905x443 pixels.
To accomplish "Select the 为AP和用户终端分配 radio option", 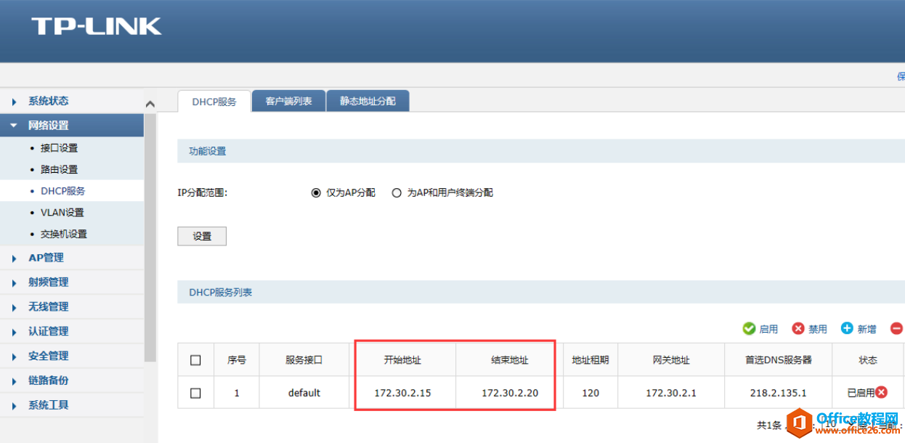I will pos(397,193).
